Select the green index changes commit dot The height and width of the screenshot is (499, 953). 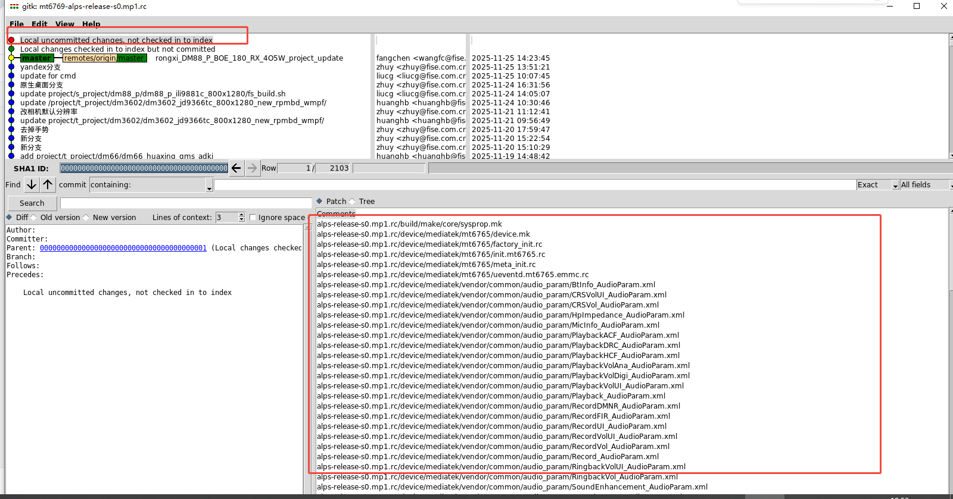pyautogui.click(x=11, y=49)
